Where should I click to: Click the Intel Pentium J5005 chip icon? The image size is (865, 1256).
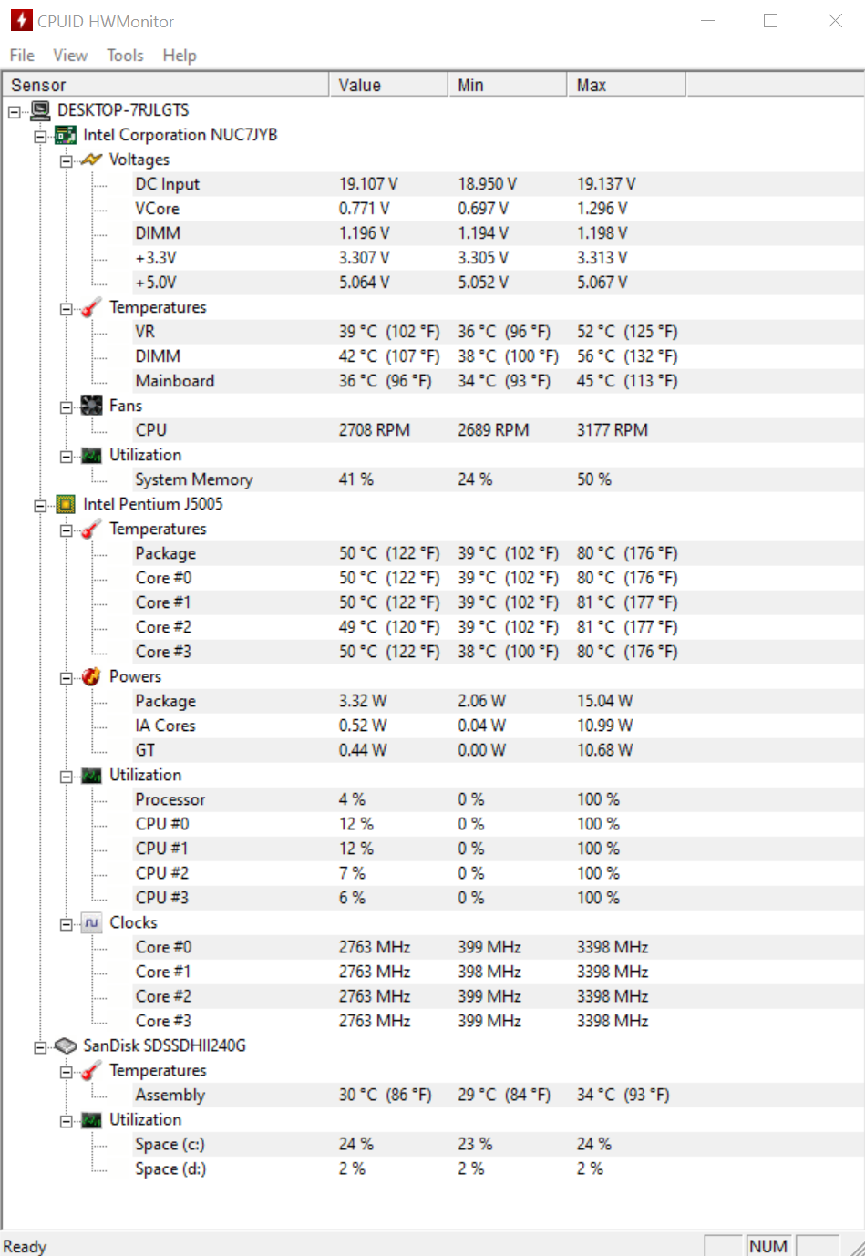pyautogui.click(x=66, y=504)
